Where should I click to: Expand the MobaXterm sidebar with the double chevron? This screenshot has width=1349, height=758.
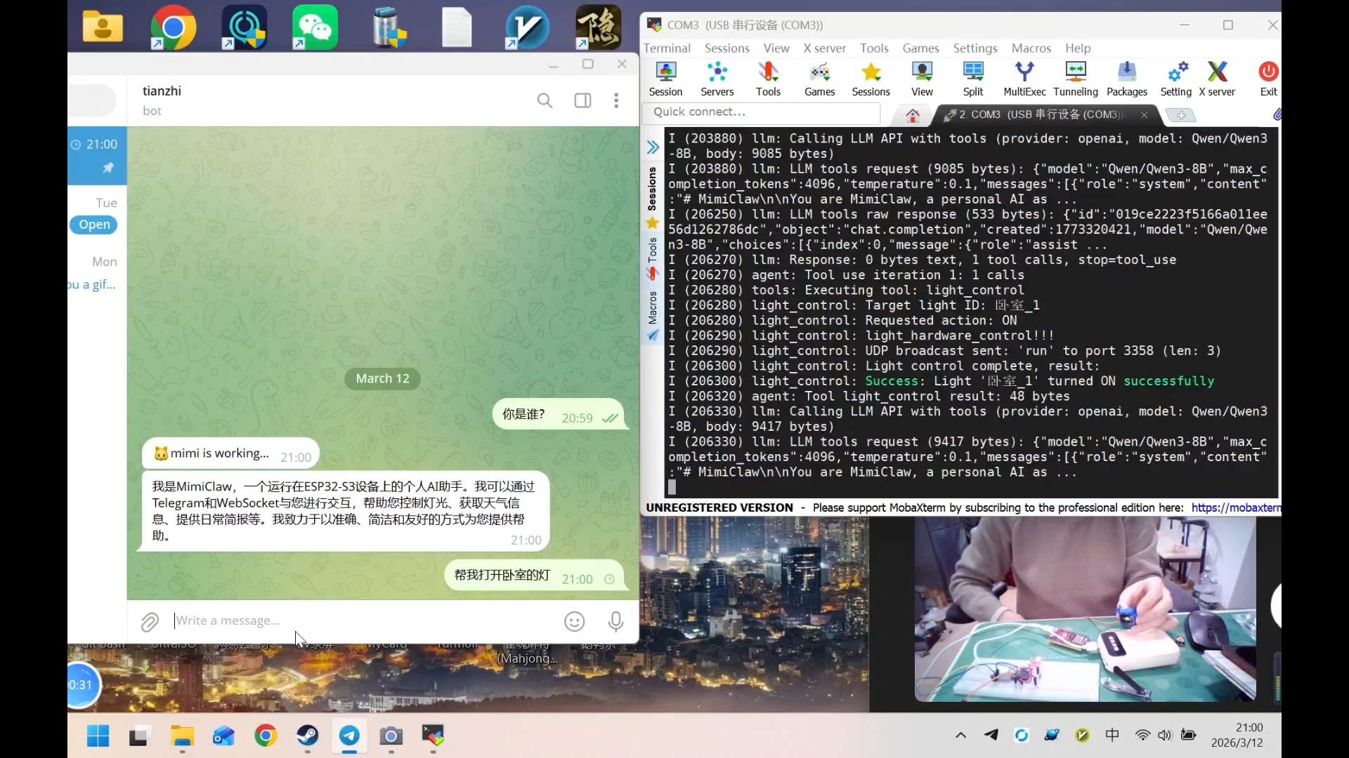pyautogui.click(x=653, y=147)
